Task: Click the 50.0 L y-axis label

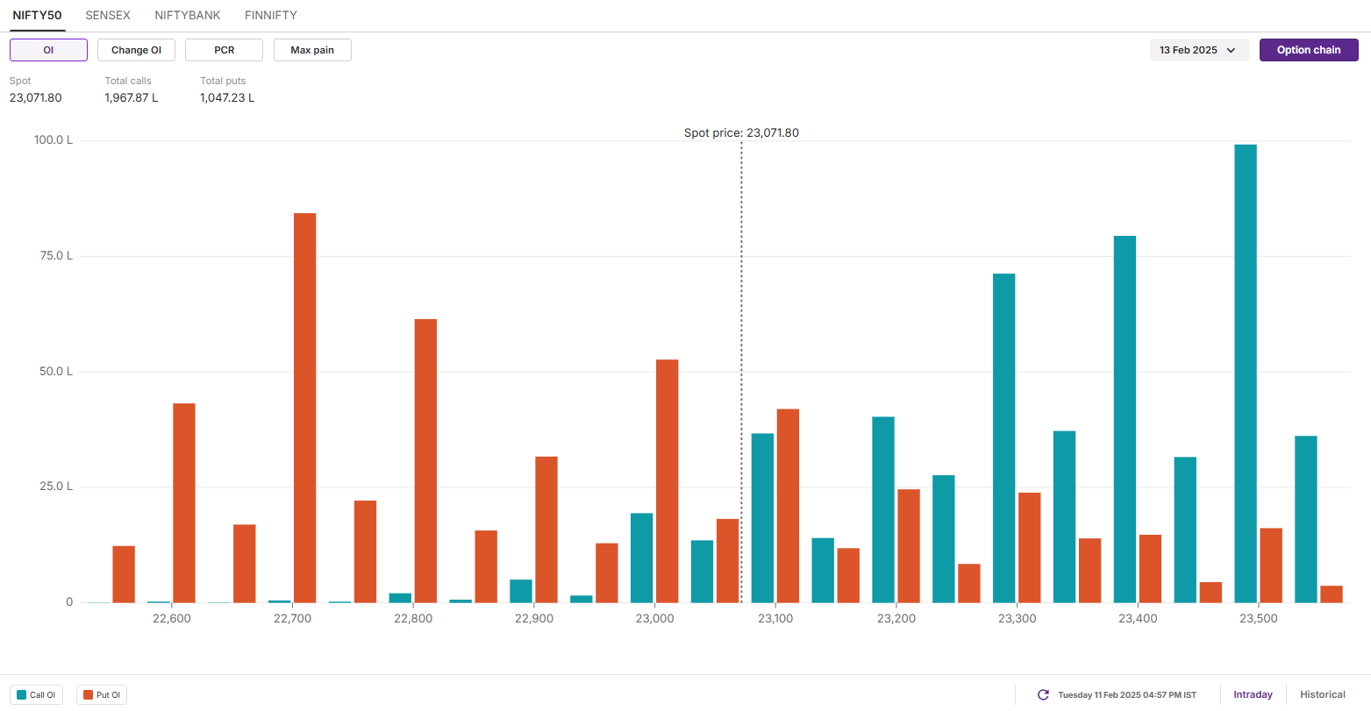Action: pyautogui.click(x=57, y=372)
